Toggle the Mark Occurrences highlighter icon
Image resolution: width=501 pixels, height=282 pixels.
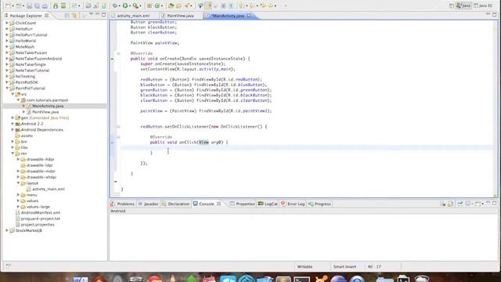pos(208,5)
